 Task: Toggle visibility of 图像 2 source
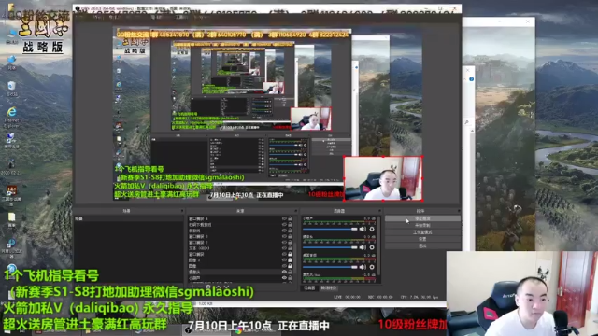[284, 259]
